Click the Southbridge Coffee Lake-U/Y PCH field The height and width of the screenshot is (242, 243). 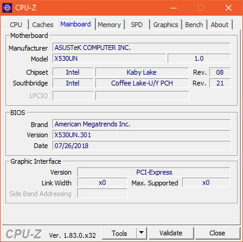[142, 83]
